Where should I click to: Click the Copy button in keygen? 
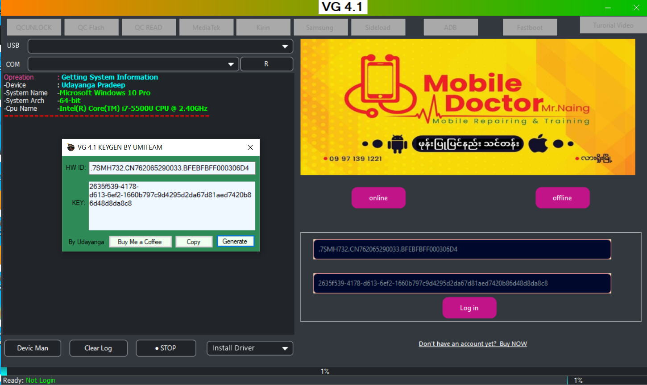pos(194,242)
